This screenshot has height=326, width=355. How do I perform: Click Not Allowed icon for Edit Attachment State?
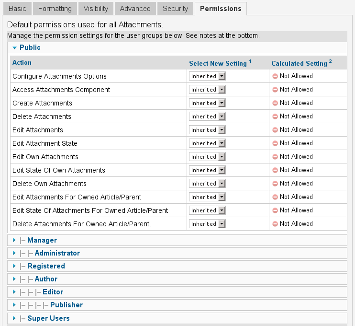[x=275, y=143]
